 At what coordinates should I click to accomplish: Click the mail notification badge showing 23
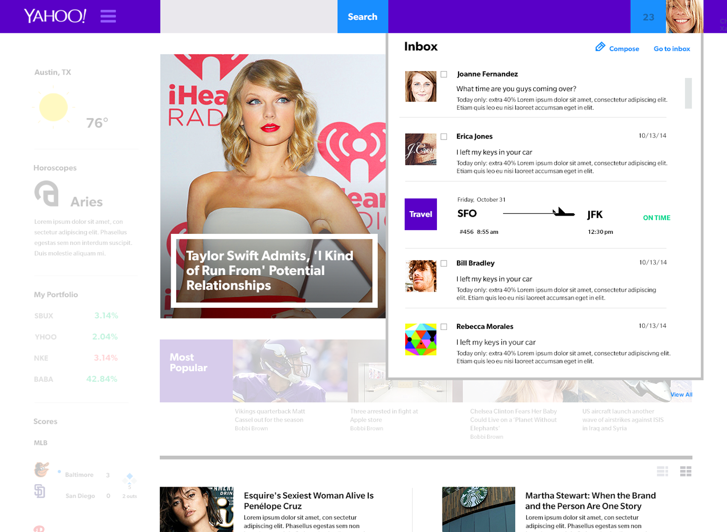(x=648, y=16)
